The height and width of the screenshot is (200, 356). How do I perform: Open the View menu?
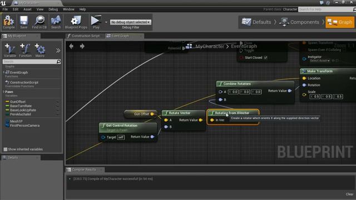tap(40, 9)
